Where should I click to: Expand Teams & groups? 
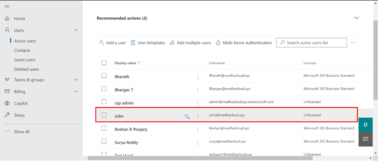point(76,80)
